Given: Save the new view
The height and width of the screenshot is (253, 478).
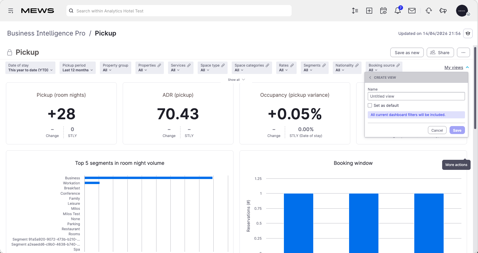Looking at the screenshot, I should (x=457, y=130).
